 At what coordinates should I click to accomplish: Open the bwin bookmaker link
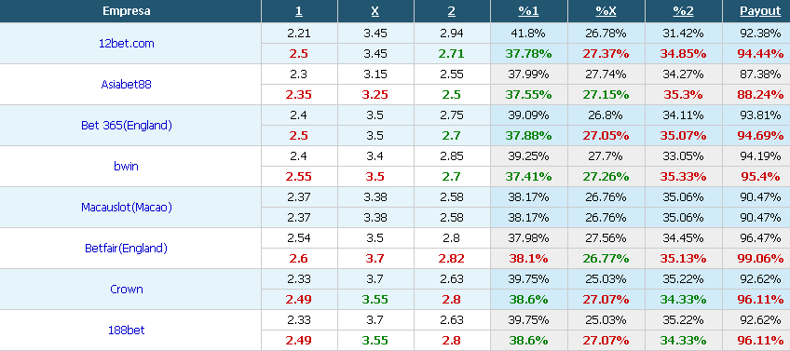[126, 166]
